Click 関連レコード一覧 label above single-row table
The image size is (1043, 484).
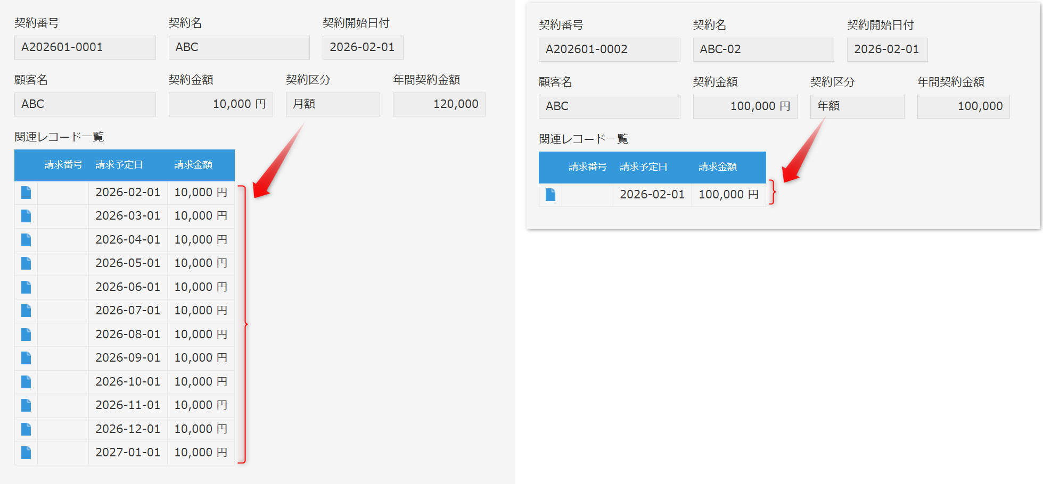[584, 139]
